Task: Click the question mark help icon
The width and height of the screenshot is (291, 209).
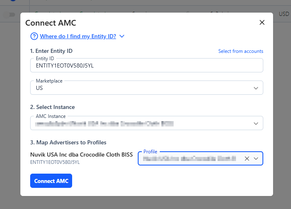Action: click(34, 36)
